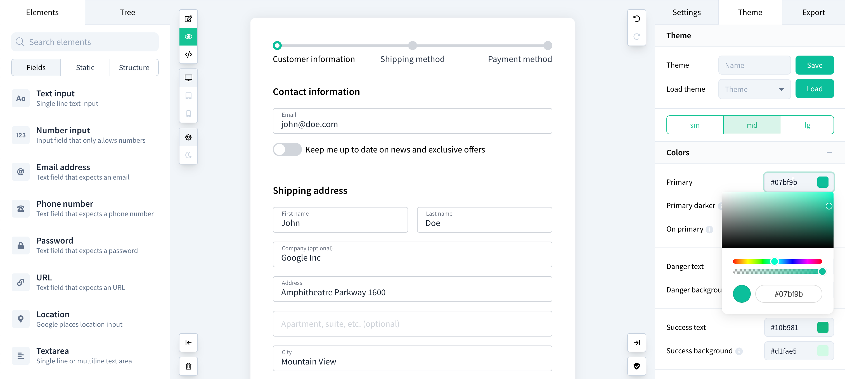Undo the last change
Image resolution: width=845 pixels, height=379 pixels.
pyautogui.click(x=637, y=19)
